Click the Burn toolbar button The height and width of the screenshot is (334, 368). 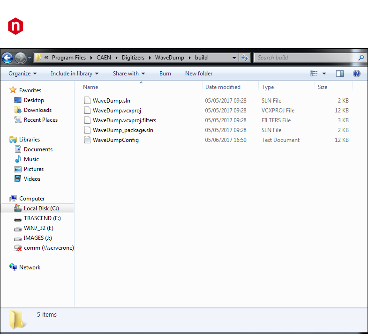tap(165, 74)
